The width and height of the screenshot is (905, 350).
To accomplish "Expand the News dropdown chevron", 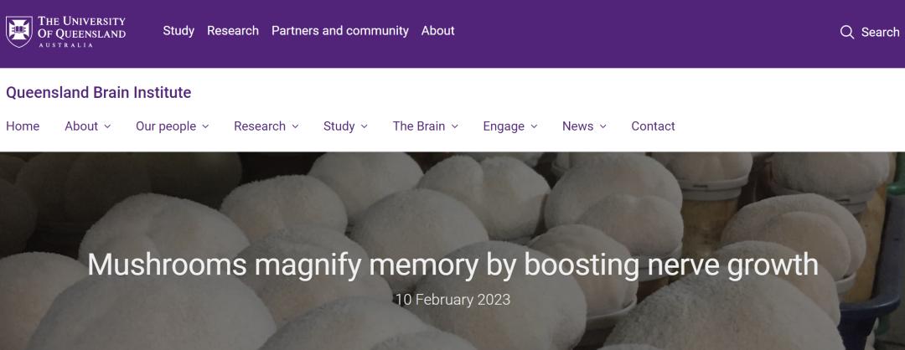I will pos(603,126).
